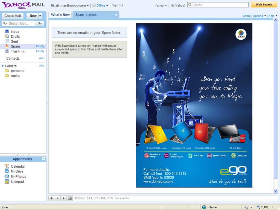Click the Yahoo! Mail India logo
The height and width of the screenshot is (210, 280).
(24, 5)
